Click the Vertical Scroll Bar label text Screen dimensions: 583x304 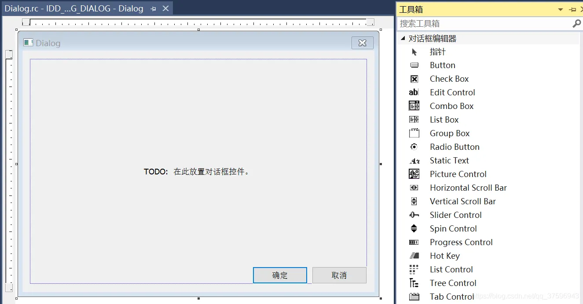pos(463,201)
